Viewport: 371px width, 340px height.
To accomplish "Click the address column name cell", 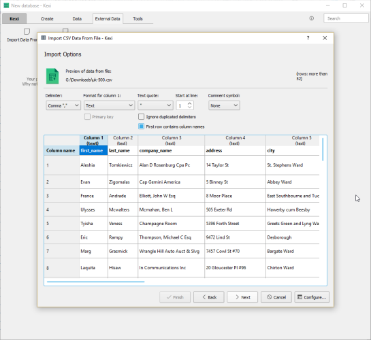I will pyautogui.click(x=235, y=150).
